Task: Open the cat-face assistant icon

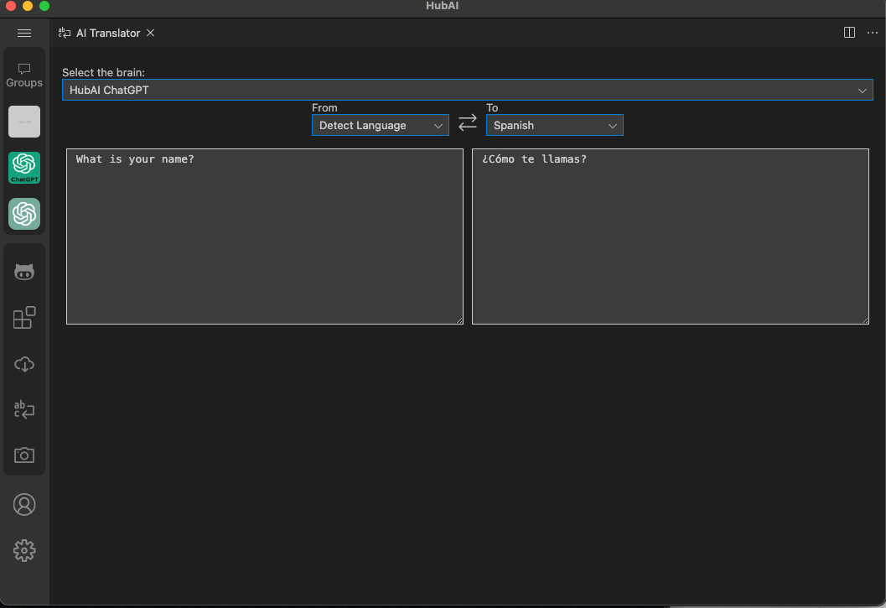Action: [24, 272]
